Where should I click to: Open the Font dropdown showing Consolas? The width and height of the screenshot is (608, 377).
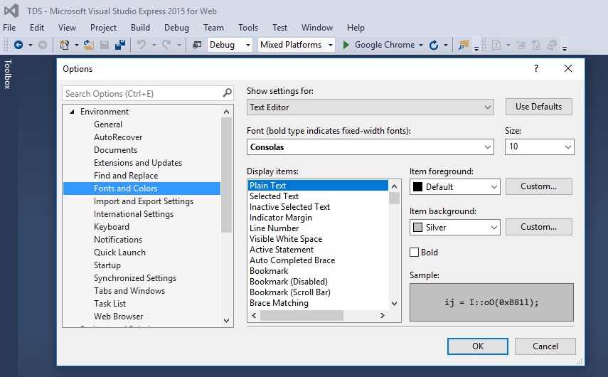click(x=370, y=147)
